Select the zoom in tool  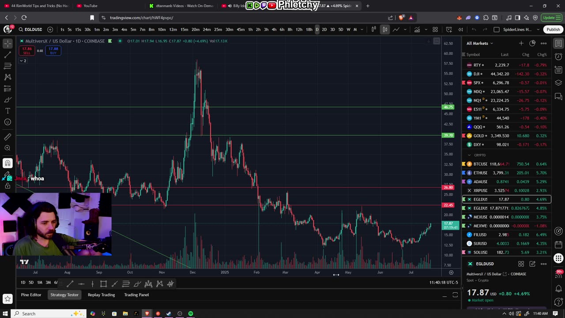pyautogui.click(x=8, y=148)
